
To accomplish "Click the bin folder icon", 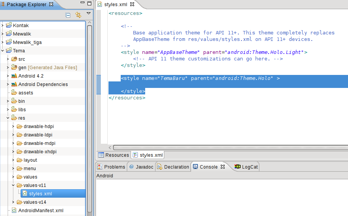I will tap(14, 101).
